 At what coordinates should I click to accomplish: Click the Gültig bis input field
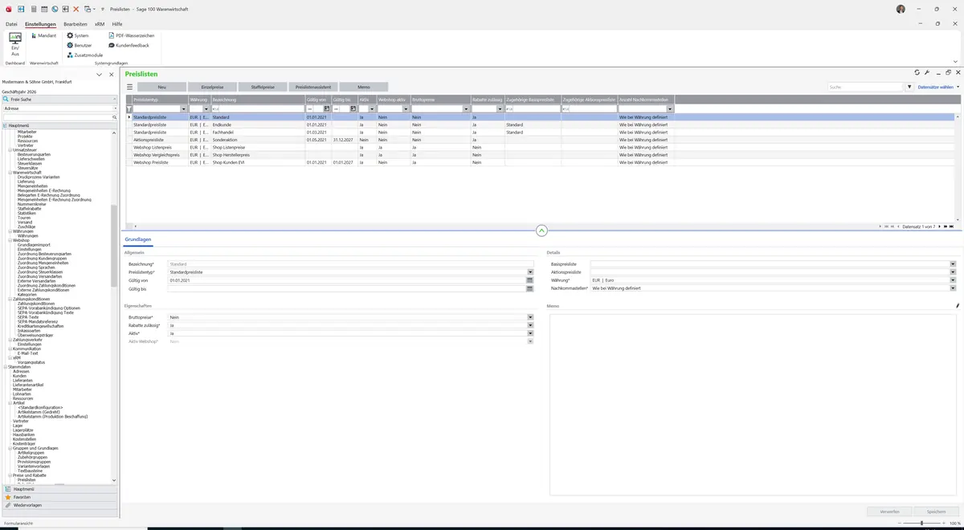pyautogui.click(x=346, y=288)
